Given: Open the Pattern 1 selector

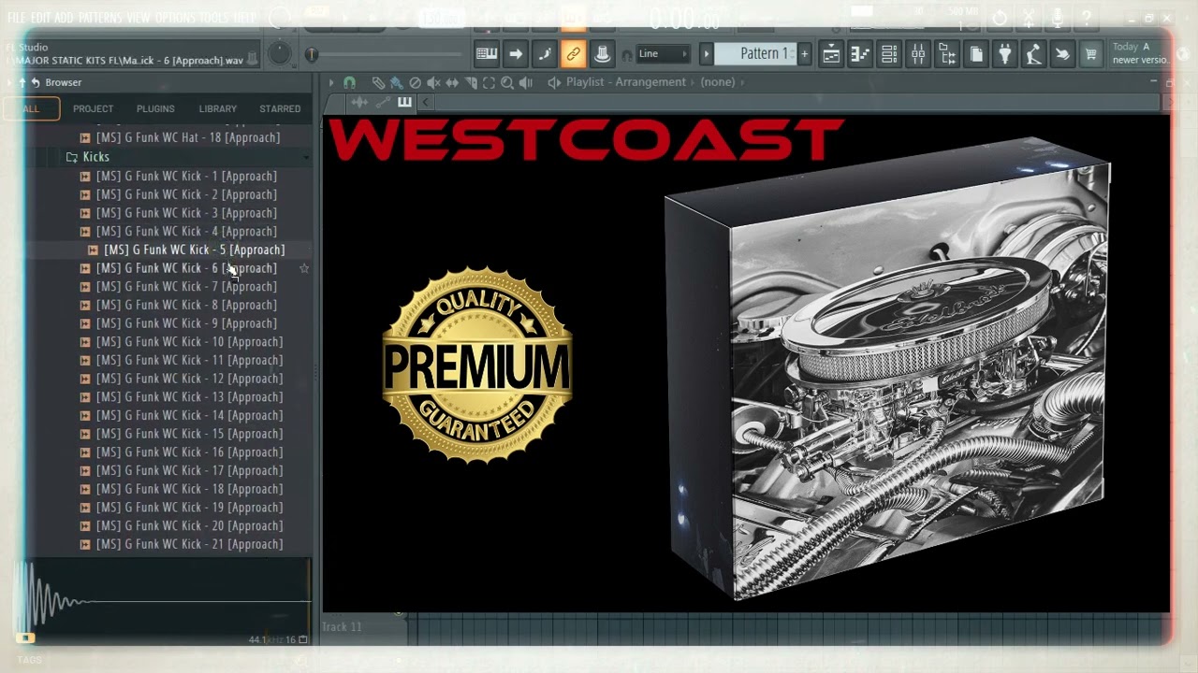Looking at the screenshot, I should pos(754,54).
